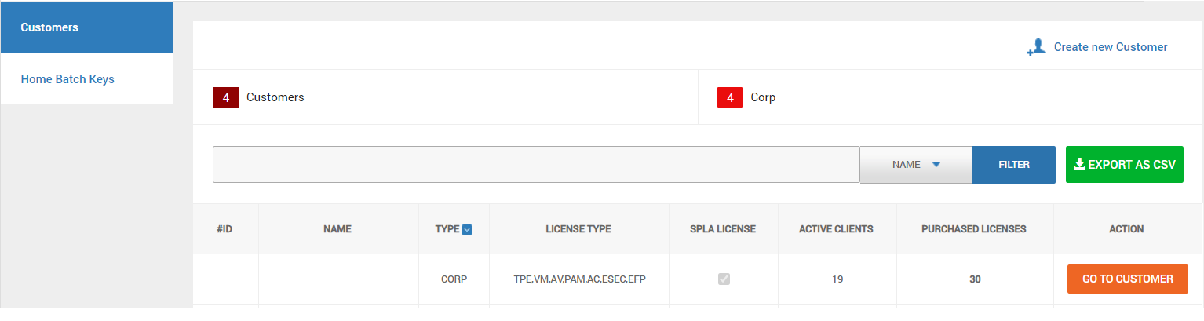Expand the NAME search field dropdown
Image resolution: width=1204 pixels, height=321 pixels.
click(x=916, y=165)
